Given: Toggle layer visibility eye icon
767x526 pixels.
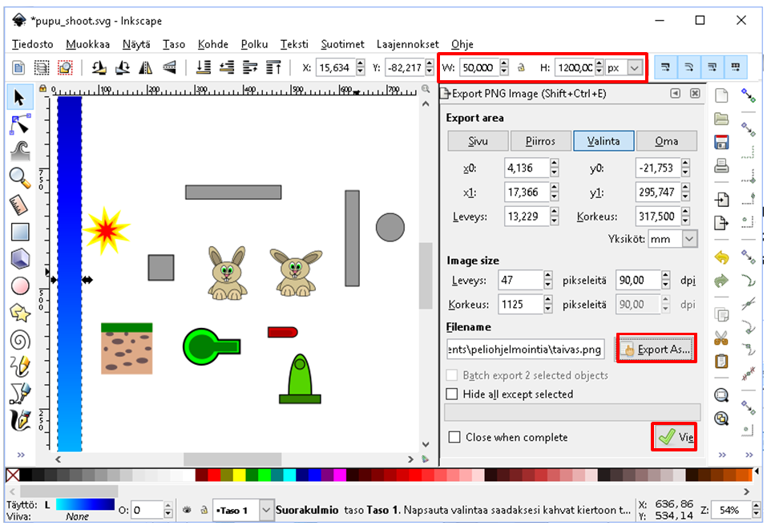Looking at the screenshot, I should click(187, 510).
